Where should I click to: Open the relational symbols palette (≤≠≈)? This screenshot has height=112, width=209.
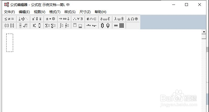(9, 19)
